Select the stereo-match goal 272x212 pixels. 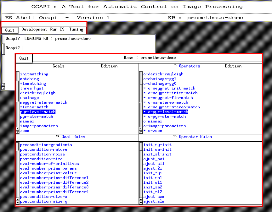coord(34,107)
